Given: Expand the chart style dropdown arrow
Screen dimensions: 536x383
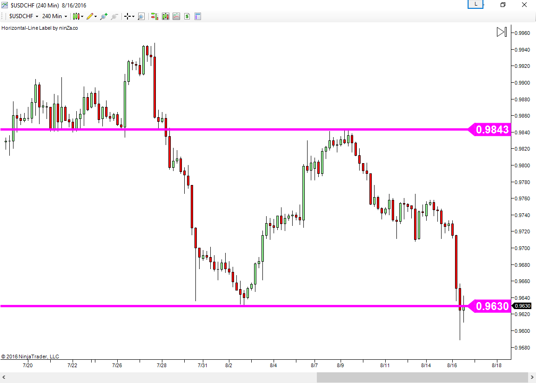Looking at the screenshot, I should [82, 16].
